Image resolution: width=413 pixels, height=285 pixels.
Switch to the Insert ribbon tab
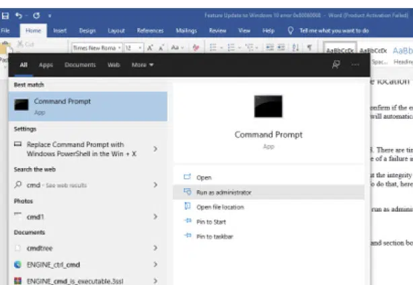tap(60, 31)
